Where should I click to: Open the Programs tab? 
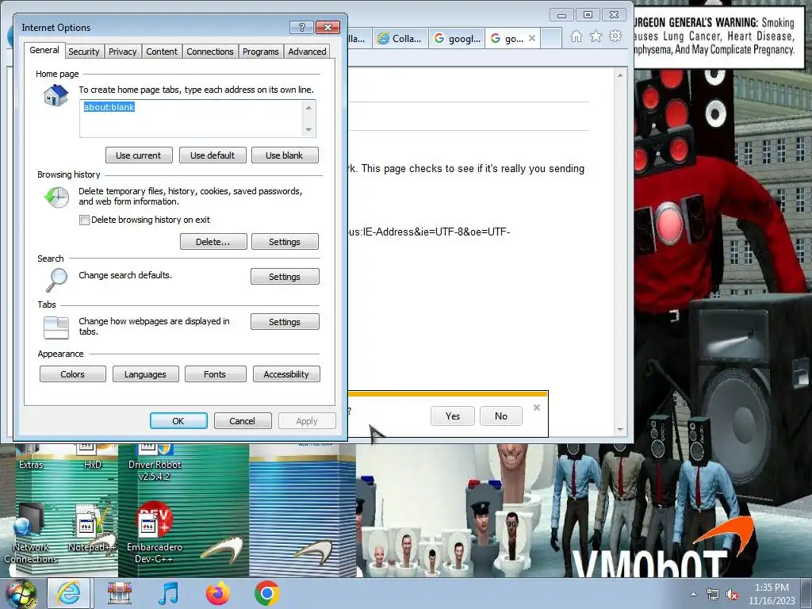[x=260, y=52]
